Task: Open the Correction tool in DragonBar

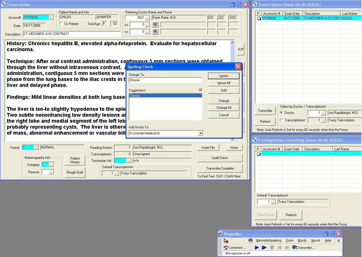Action: [235, 248]
